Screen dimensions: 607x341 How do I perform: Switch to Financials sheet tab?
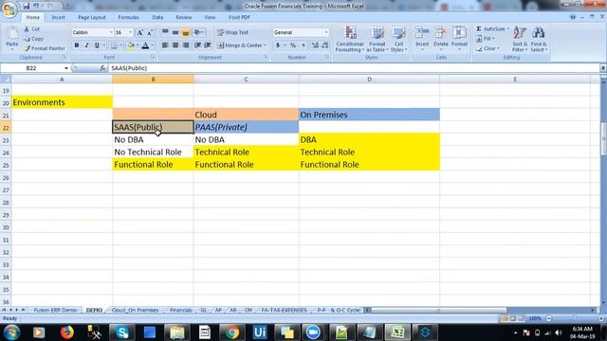click(x=181, y=310)
